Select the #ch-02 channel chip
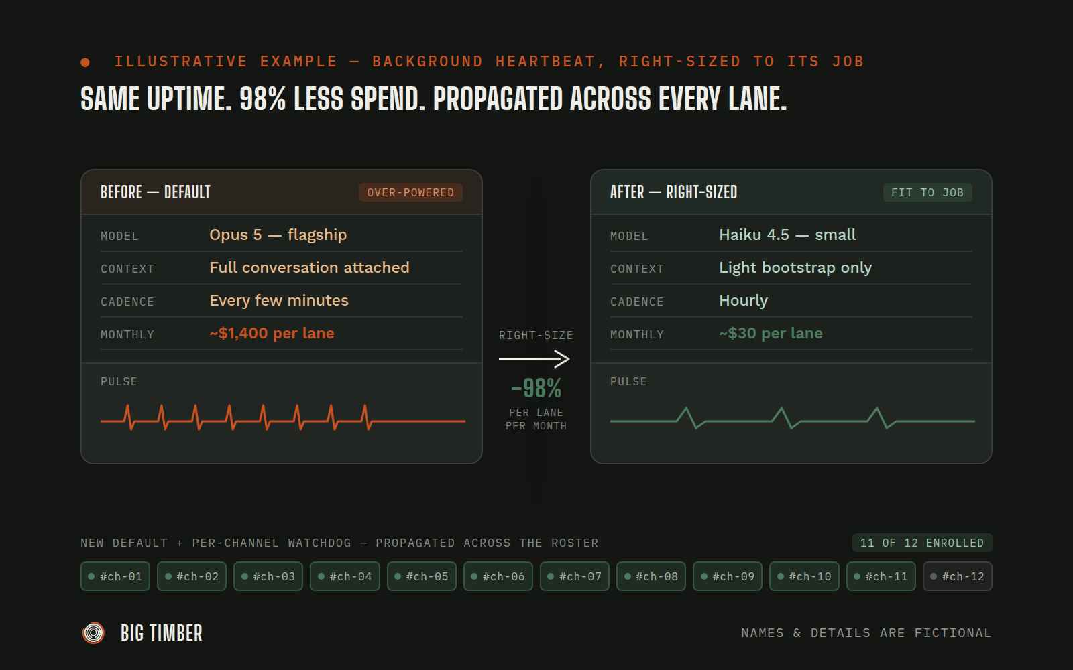This screenshot has height=670, width=1073. click(x=192, y=576)
